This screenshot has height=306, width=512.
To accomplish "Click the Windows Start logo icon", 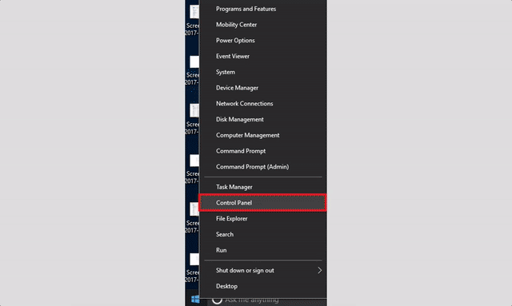I will pos(195,299).
